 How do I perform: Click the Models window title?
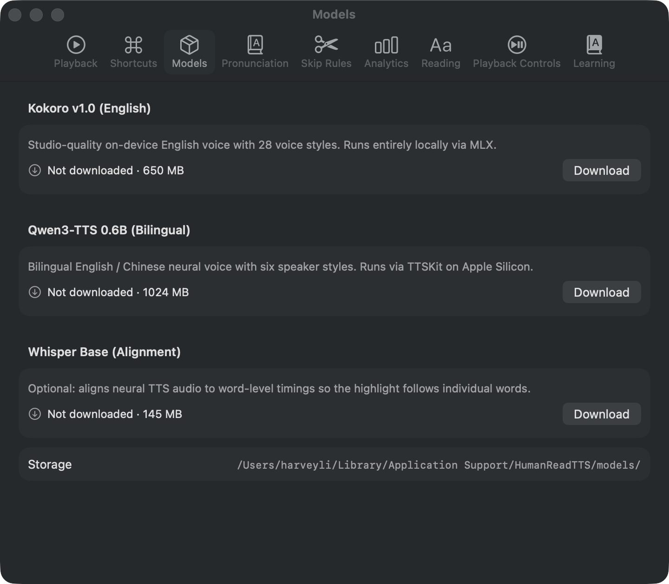click(x=334, y=14)
